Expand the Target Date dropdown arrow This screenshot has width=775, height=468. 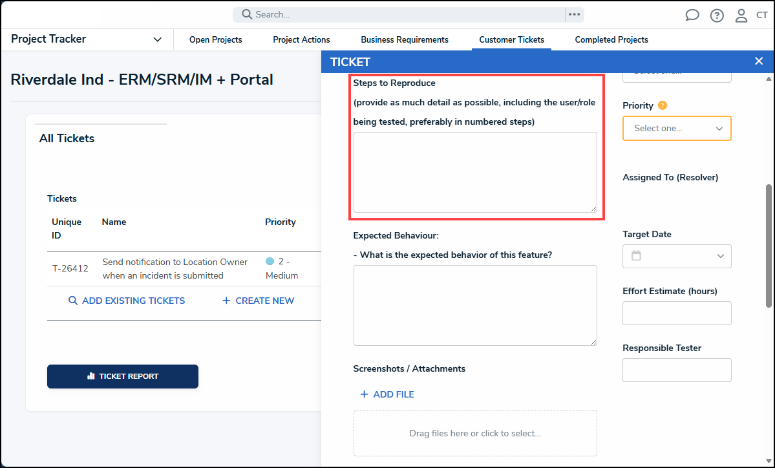[720, 256]
